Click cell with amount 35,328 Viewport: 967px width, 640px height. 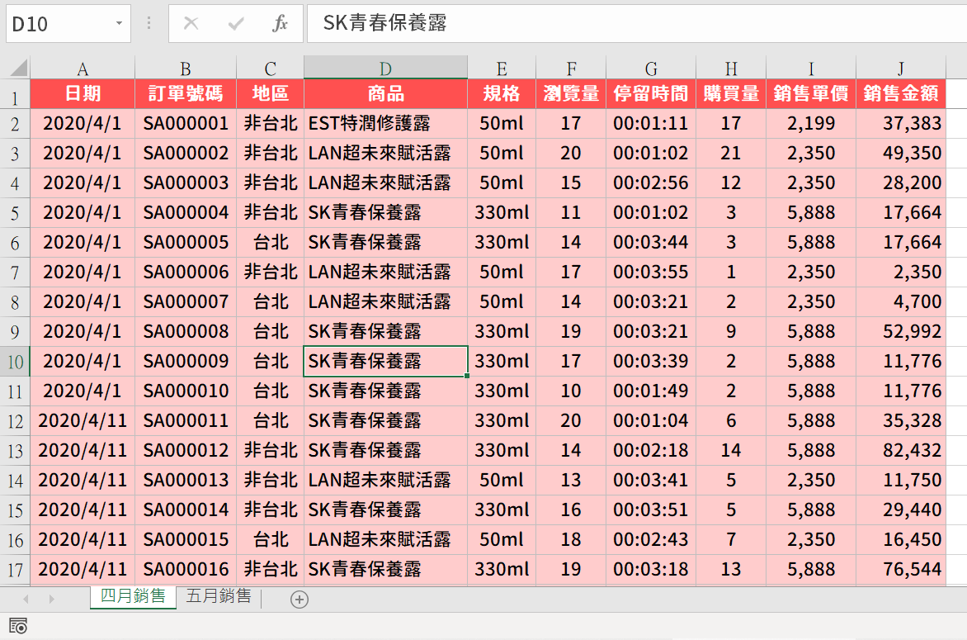point(901,421)
